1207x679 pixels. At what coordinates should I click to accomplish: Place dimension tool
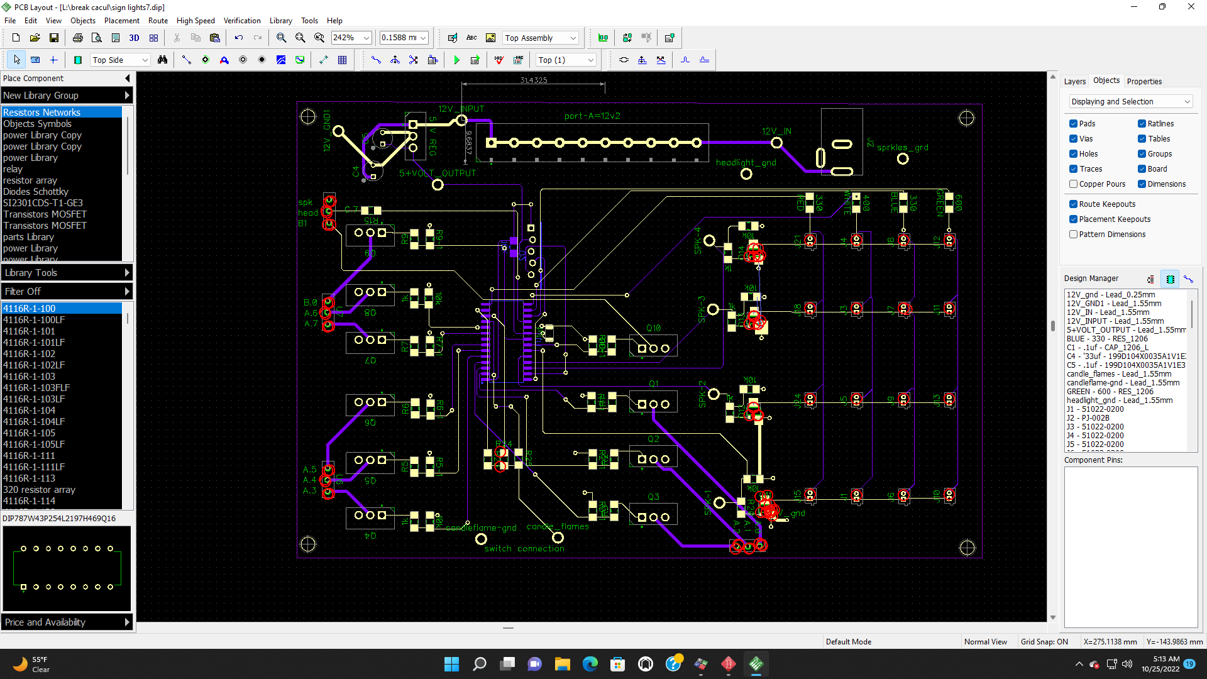[x=324, y=60]
